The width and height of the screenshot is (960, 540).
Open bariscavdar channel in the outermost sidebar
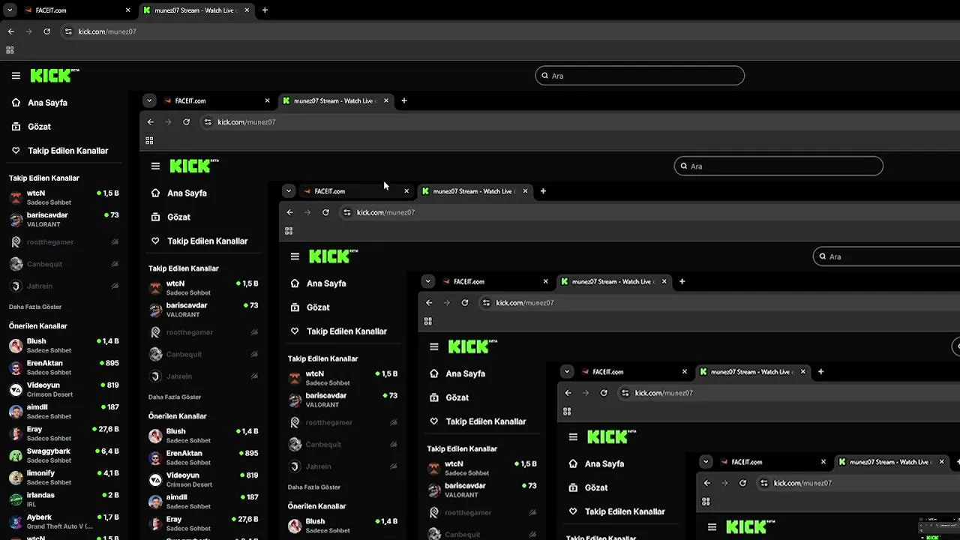(x=64, y=220)
